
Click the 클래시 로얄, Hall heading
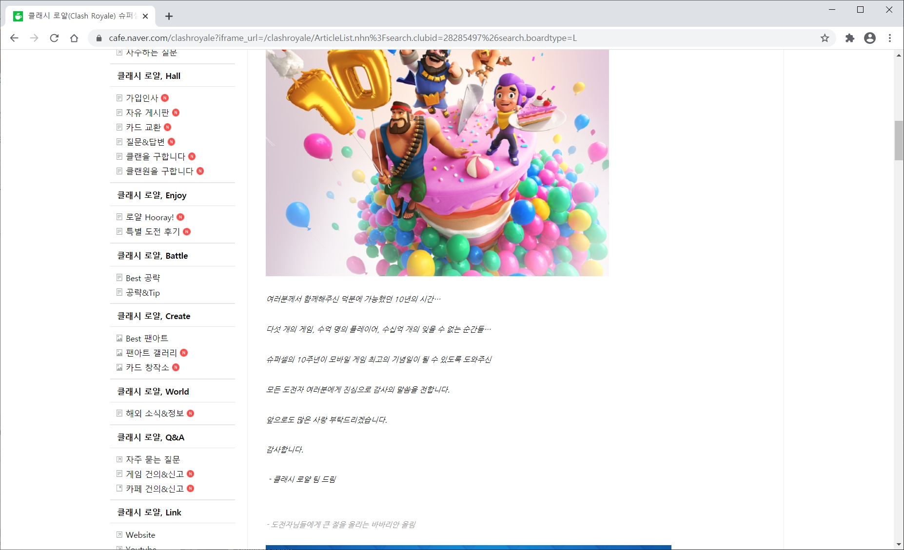pos(149,76)
